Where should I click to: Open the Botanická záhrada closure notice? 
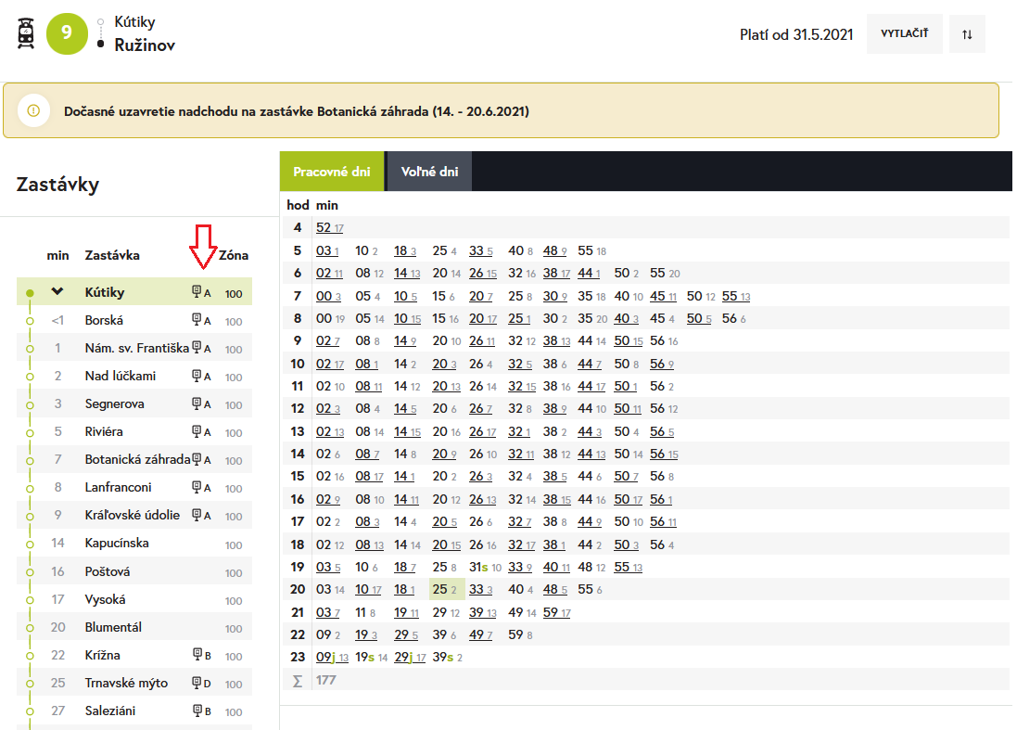click(x=297, y=111)
